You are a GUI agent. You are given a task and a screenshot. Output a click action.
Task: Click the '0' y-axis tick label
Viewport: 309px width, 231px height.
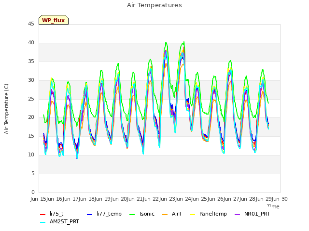pyautogui.click(x=33, y=192)
